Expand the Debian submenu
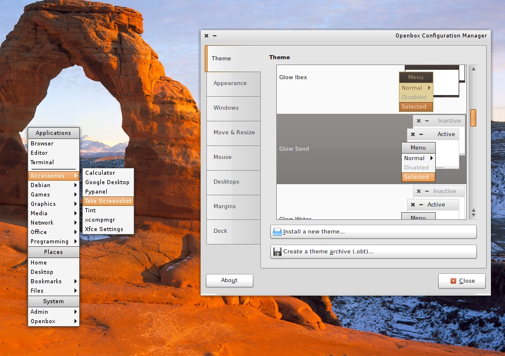Screen dimensions: 505x356 pyautogui.click(x=53, y=185)
